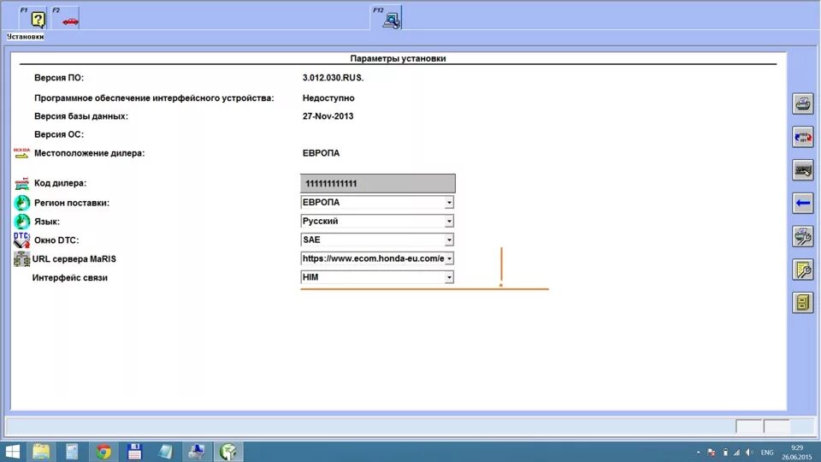Click the Версия ПО label
821x462 pixels.
pyautogui.click(x=59, y=78)
